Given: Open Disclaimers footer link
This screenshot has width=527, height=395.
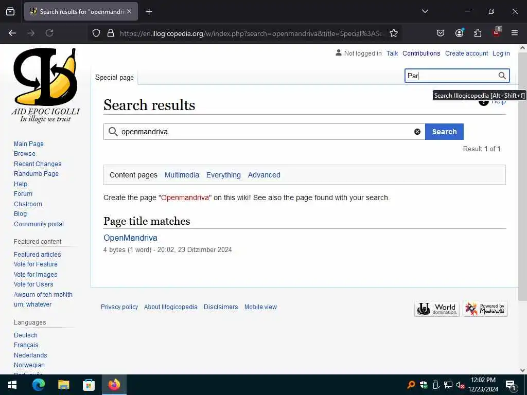Looking at the screenshot, I should [x=221, y=307].
